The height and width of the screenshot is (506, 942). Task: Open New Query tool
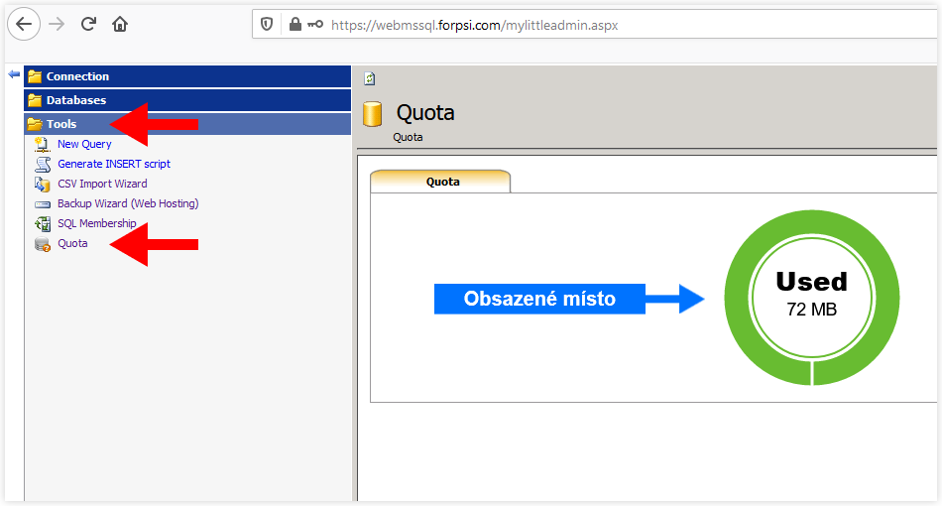click(x=84, y=144)
